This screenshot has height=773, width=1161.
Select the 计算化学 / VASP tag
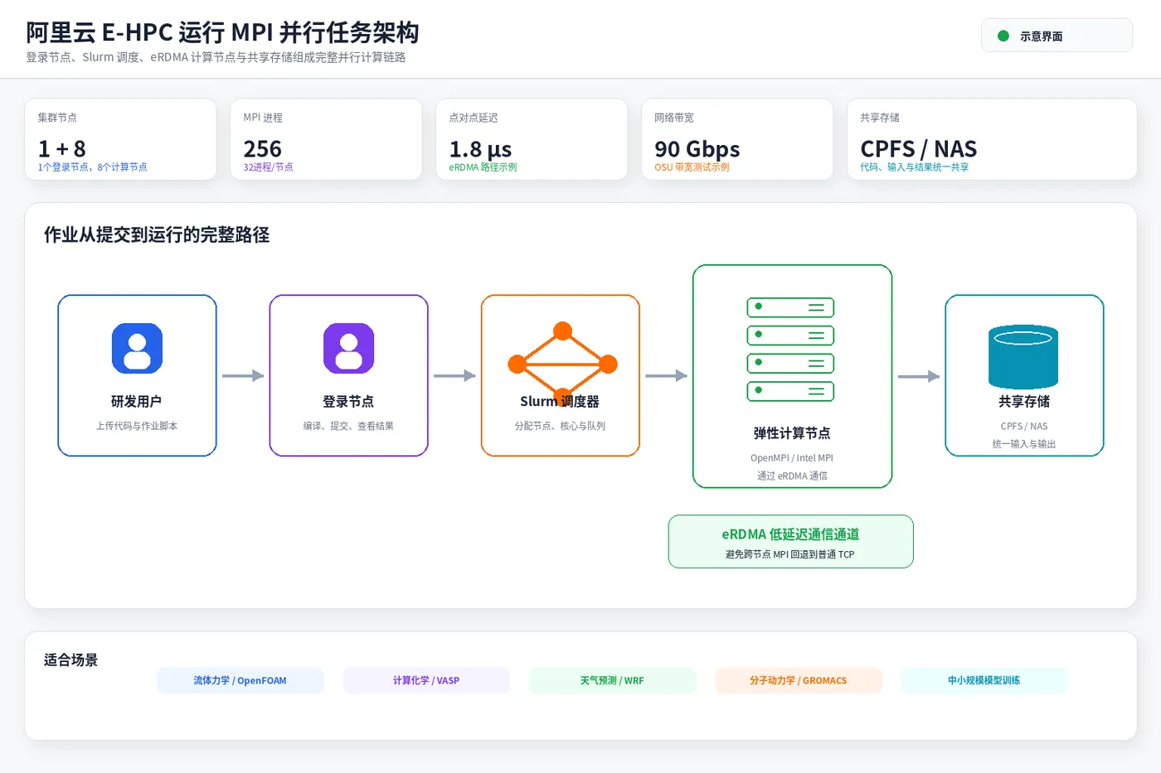(426, 680)
